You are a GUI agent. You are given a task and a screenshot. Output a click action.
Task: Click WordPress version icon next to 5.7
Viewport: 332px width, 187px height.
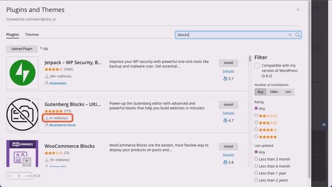pos(225,79)
